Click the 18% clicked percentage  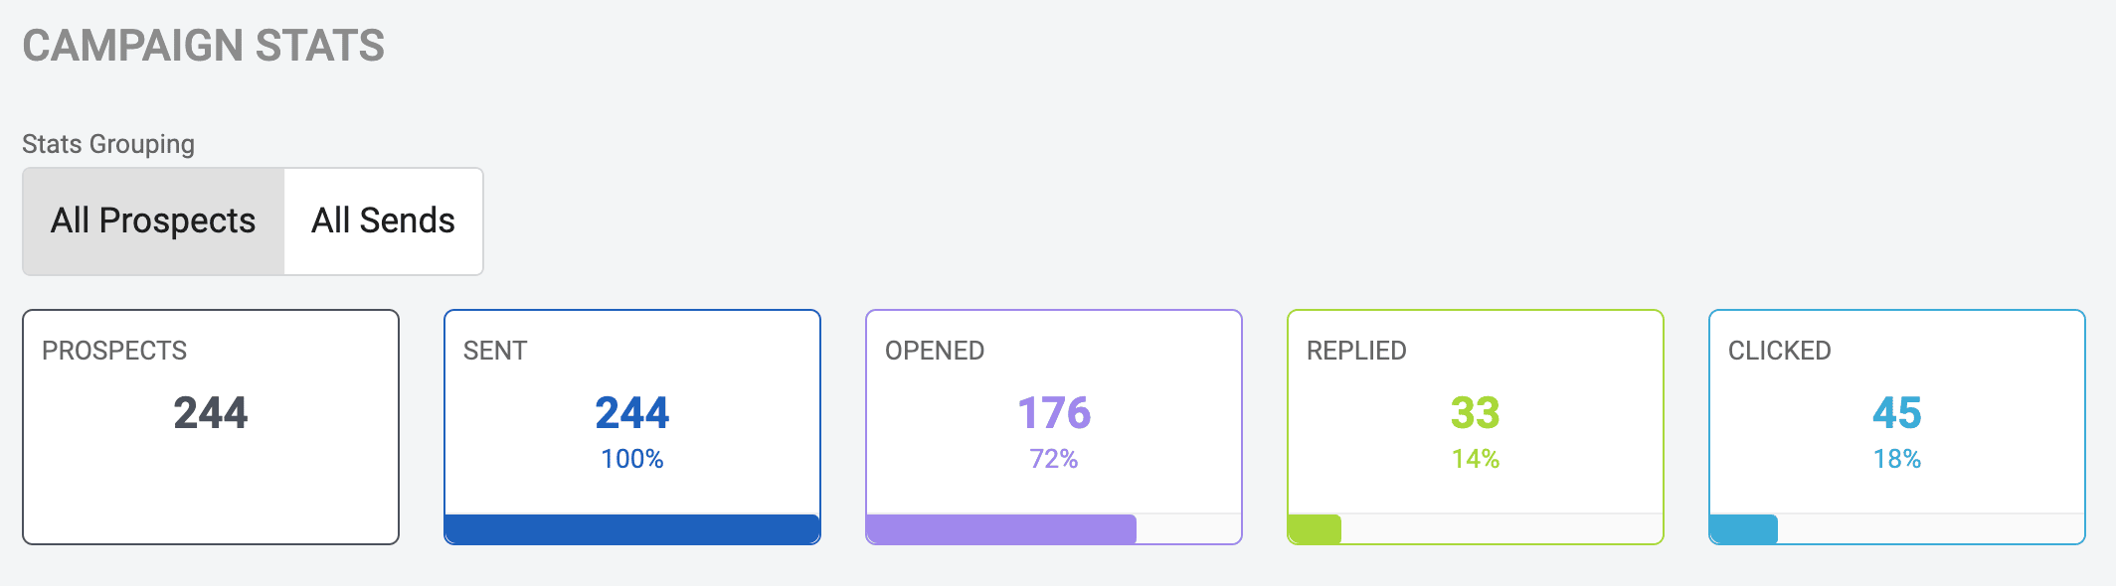(x=1897, y=459)
